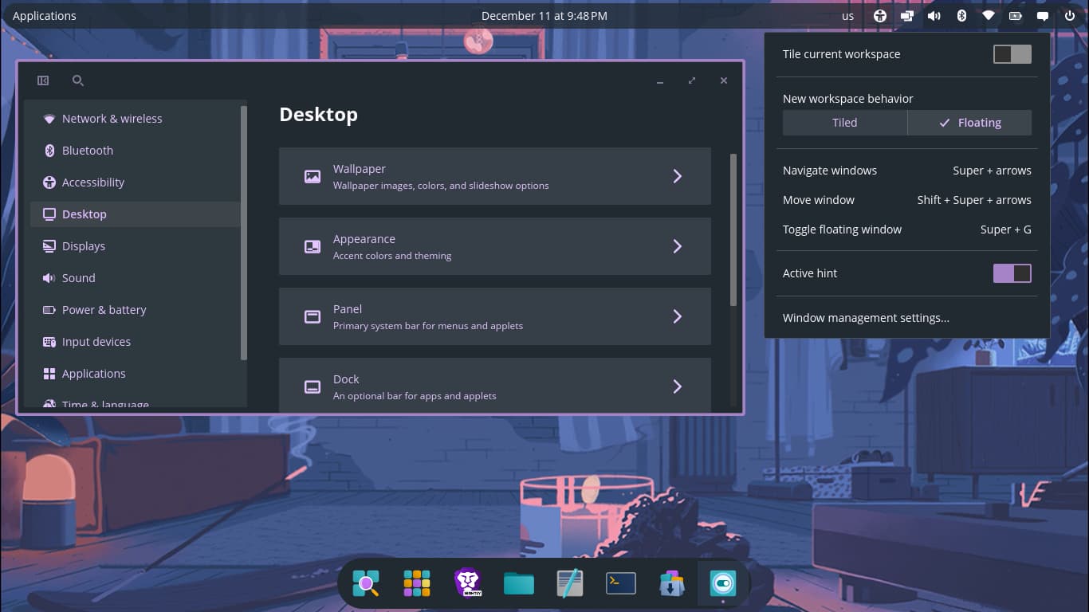Click the Applications button in top panel
The image size is (1089, 612).
45,16
